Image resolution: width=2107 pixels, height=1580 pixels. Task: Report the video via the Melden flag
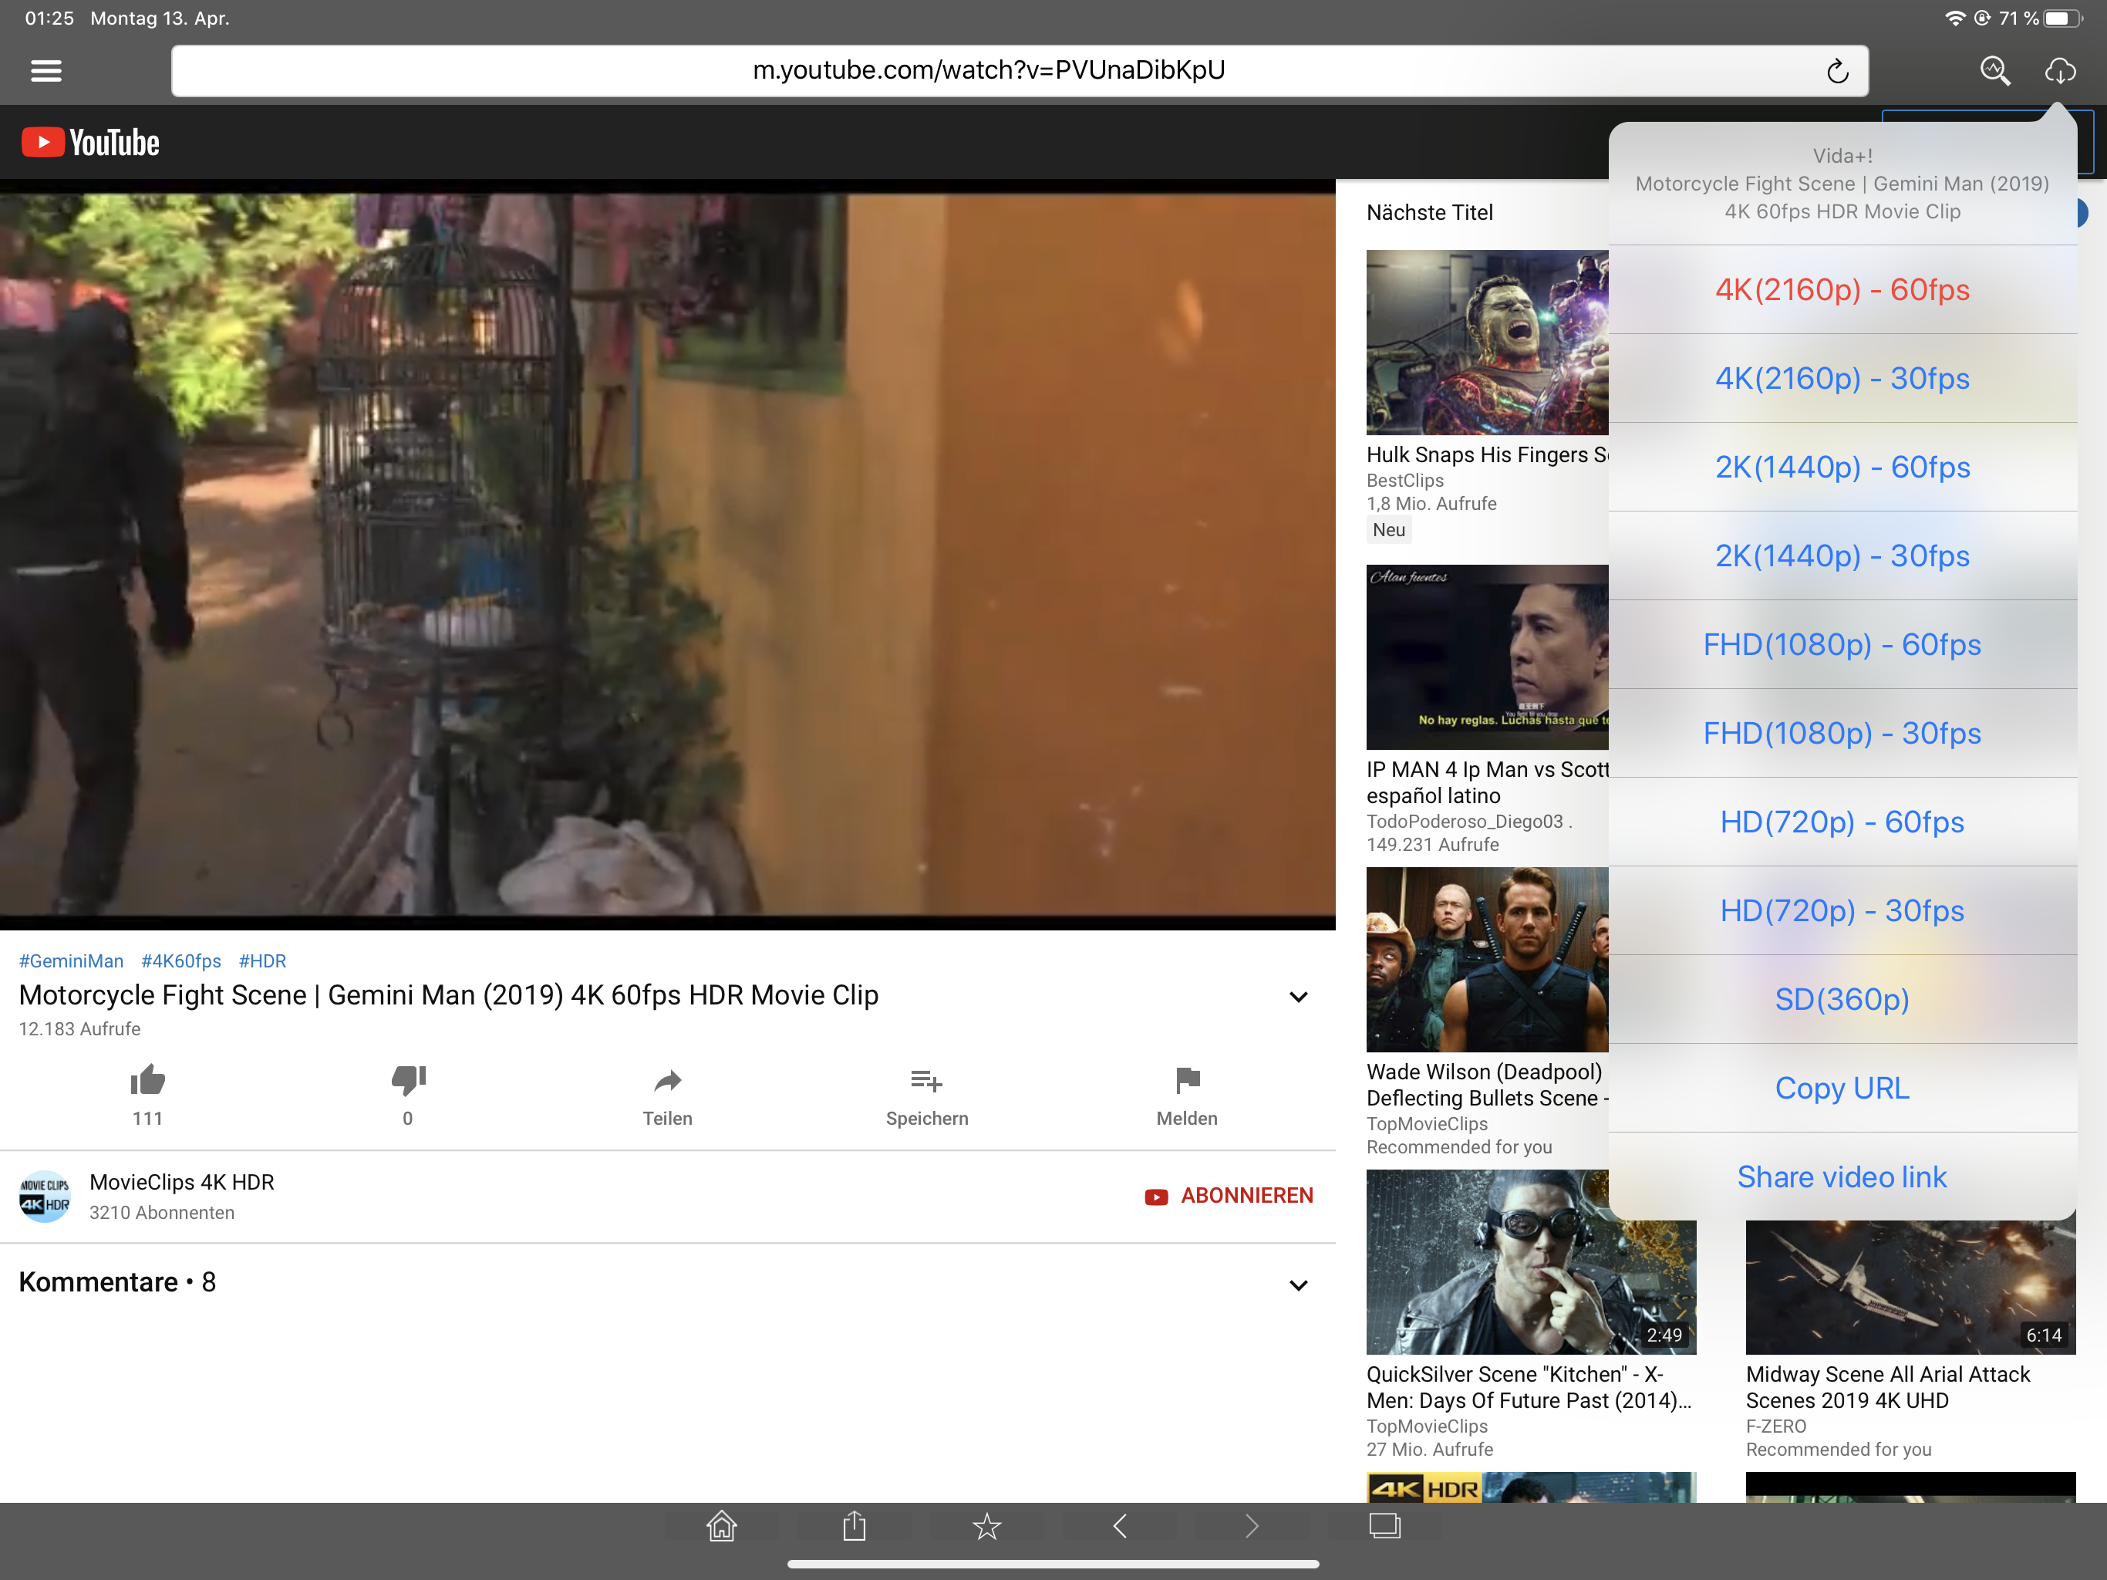click(1187, 1080)
